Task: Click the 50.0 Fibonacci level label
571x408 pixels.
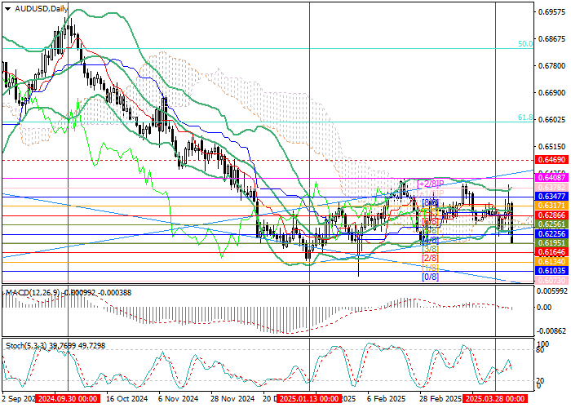Action: pos(526,44)
